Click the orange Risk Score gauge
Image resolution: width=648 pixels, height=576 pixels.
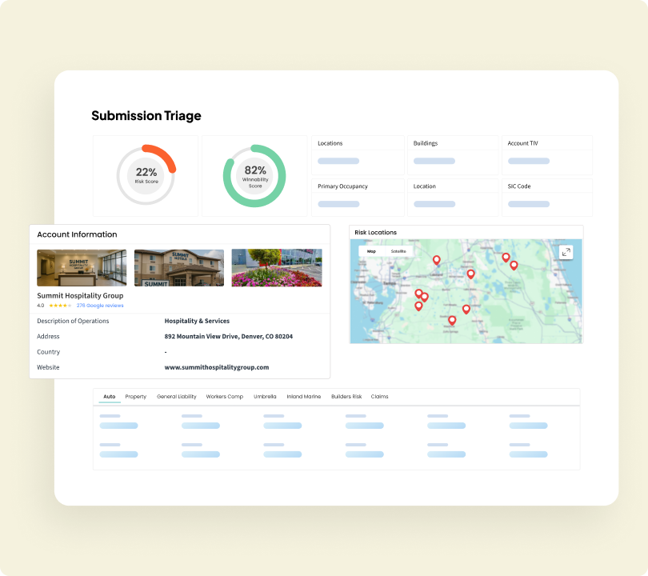146,175
